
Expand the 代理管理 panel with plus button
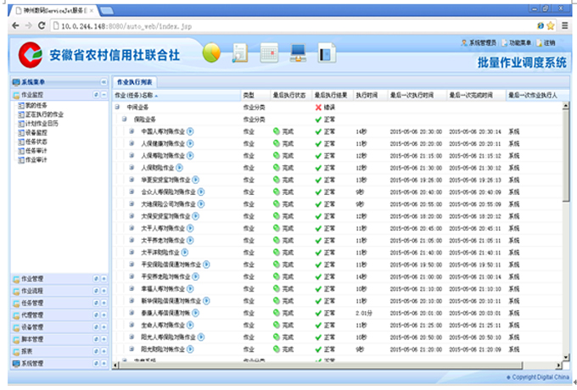[x=104, y=315]
